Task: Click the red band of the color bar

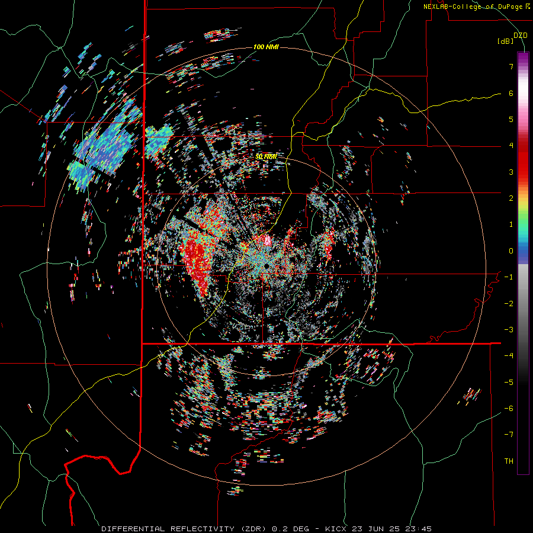Action: tap(523, 163)
